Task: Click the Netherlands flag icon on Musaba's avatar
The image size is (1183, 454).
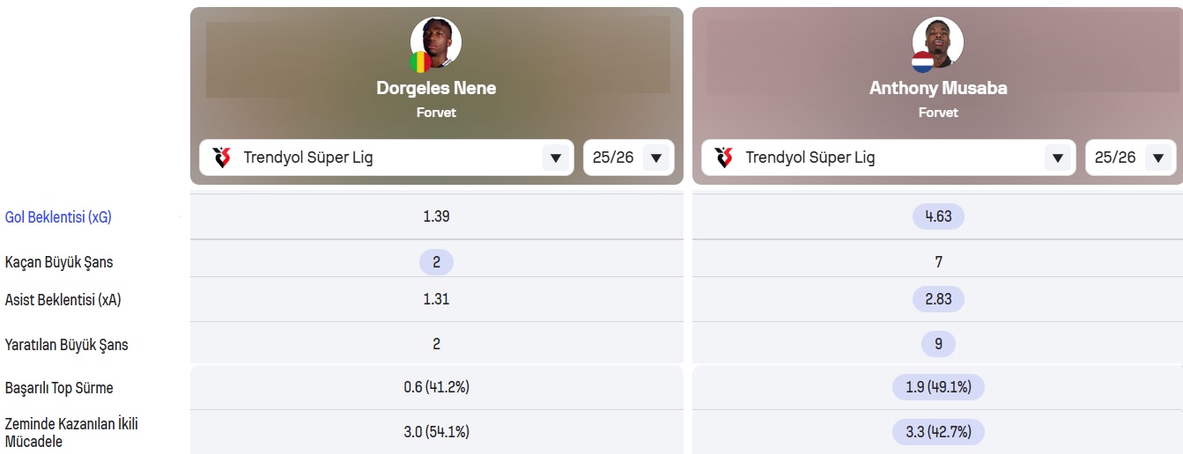Action: coord(922,62)
